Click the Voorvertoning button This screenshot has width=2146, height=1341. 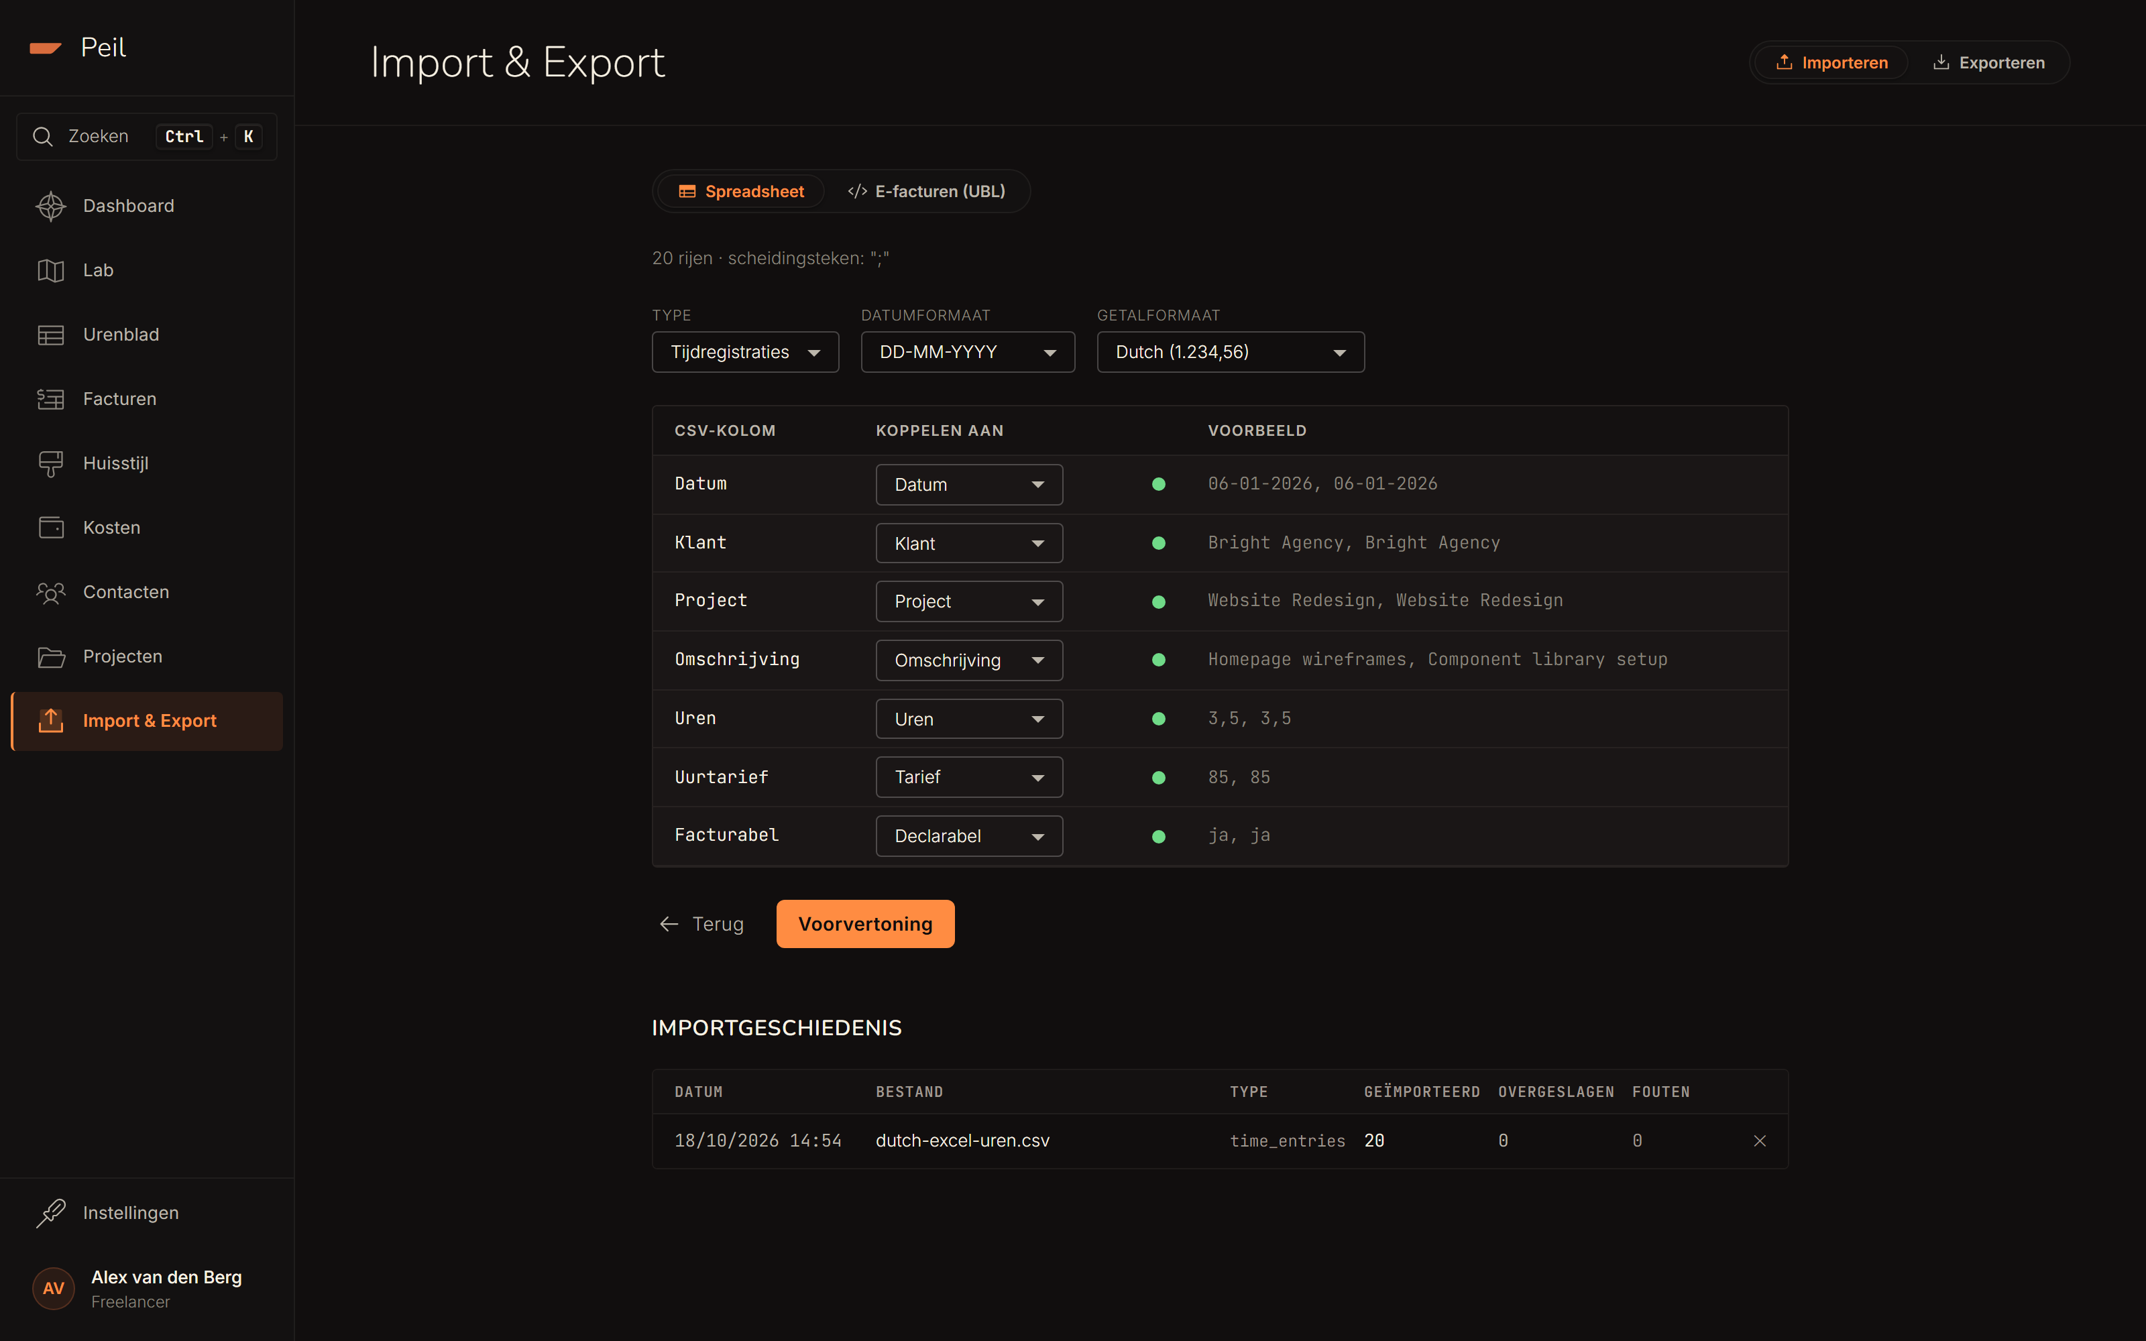[864, 924]
